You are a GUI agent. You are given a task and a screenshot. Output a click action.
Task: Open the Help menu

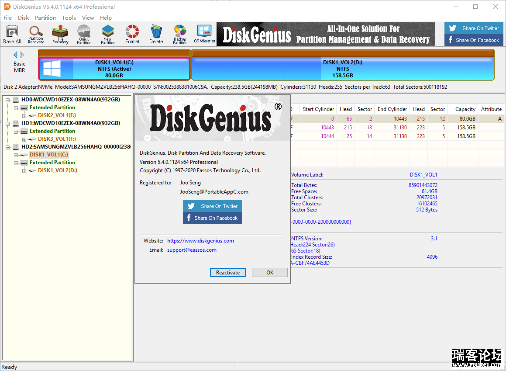106,18
